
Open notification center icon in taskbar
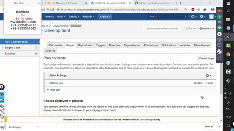point(228,126)
